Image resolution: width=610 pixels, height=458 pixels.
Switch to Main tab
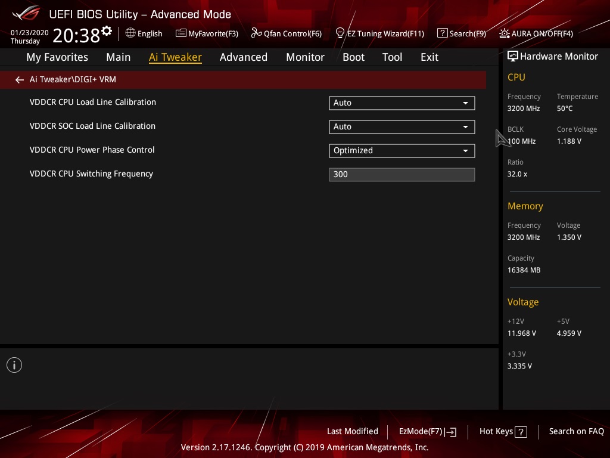119,57
